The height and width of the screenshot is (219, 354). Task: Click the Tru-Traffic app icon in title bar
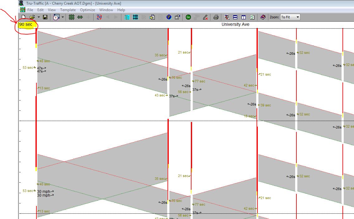21,3
